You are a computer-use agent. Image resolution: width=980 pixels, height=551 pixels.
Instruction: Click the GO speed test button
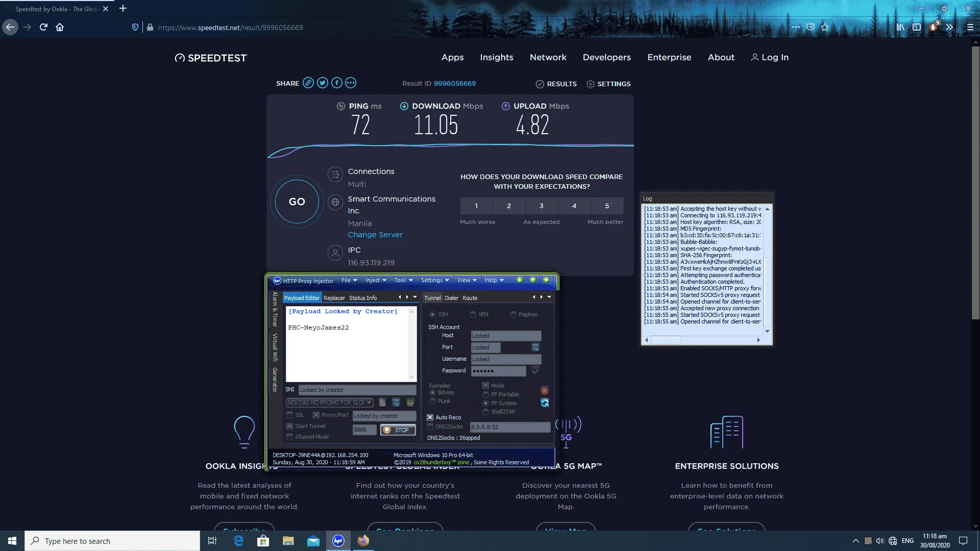point(297,202)
